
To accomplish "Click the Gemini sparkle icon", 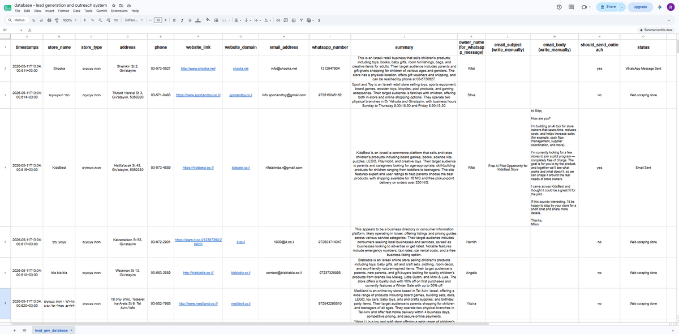I will [660, 7].
